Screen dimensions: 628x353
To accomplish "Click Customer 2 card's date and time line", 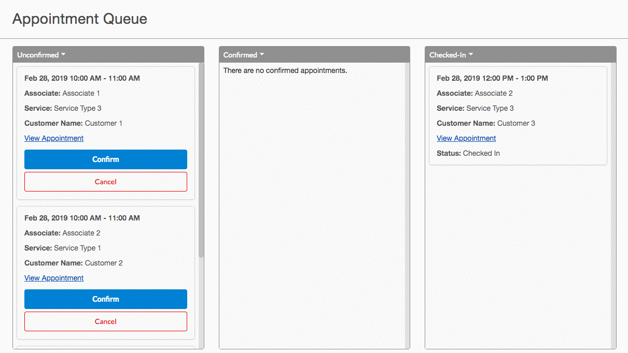I will coord(82,218).
